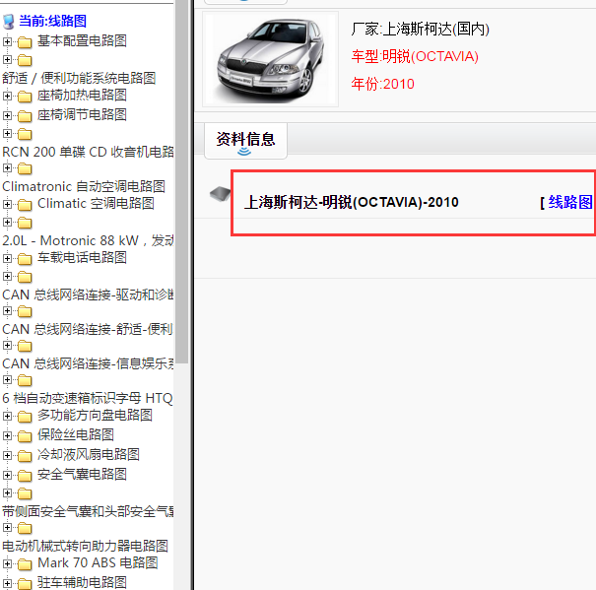This screenshot has width=596, height=590.
Task: Click folder icon beside 基本配置电路图
Action: [x=25, y=42]
